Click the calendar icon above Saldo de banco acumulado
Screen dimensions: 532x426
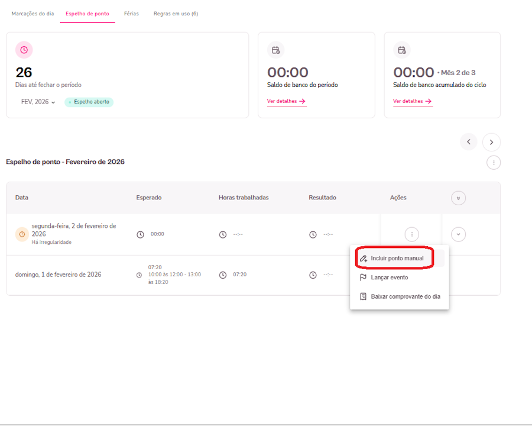click(401, 50)
